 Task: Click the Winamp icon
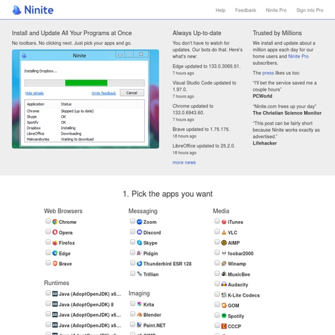223,264
